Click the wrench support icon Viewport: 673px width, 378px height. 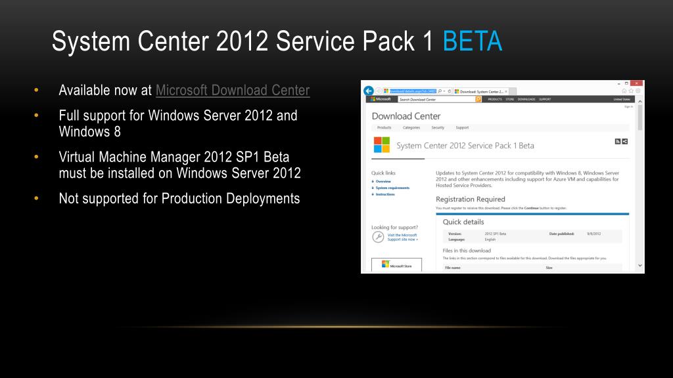pos(378,236)
